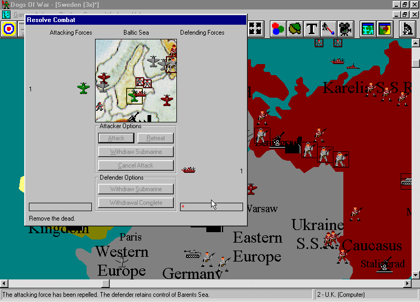Open the red-green-blue circles color tool
Image resolution: width=420 pixels, height=302 pixels.
tap(278, 29)
